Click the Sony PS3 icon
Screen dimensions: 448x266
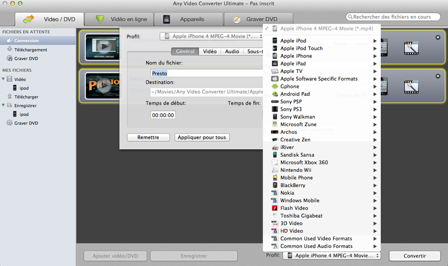point(275,109)
